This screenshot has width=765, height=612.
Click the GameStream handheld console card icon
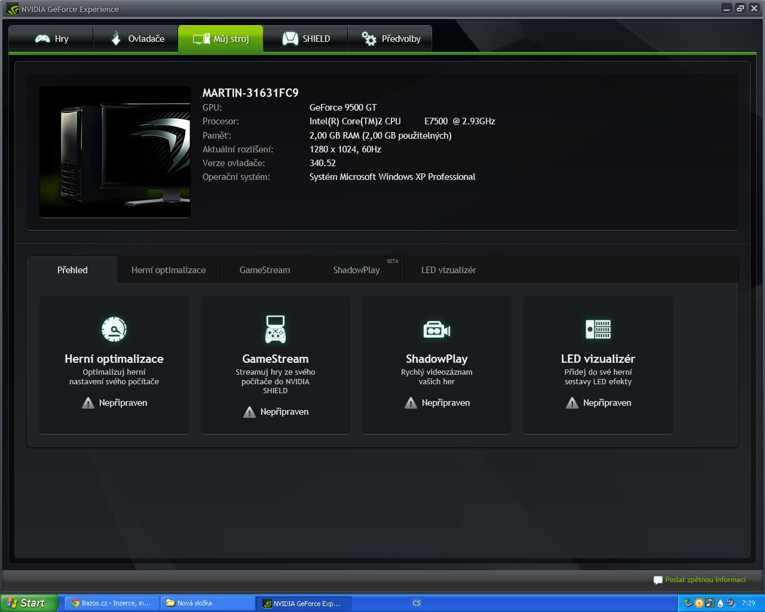click(276, 329)
